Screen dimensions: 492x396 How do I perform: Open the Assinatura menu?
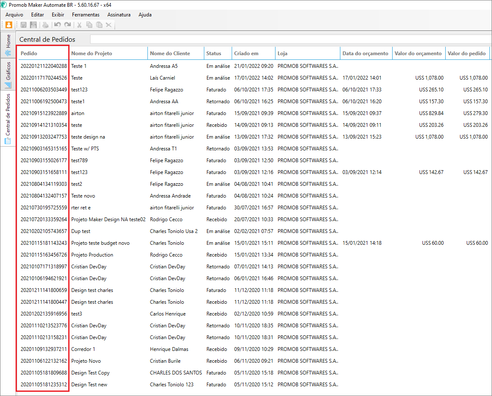[119, 15]
